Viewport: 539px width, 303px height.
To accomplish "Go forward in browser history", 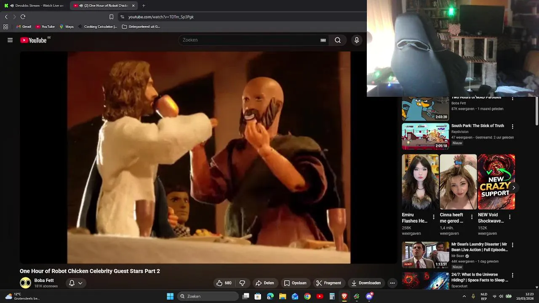I will point(14,17).
